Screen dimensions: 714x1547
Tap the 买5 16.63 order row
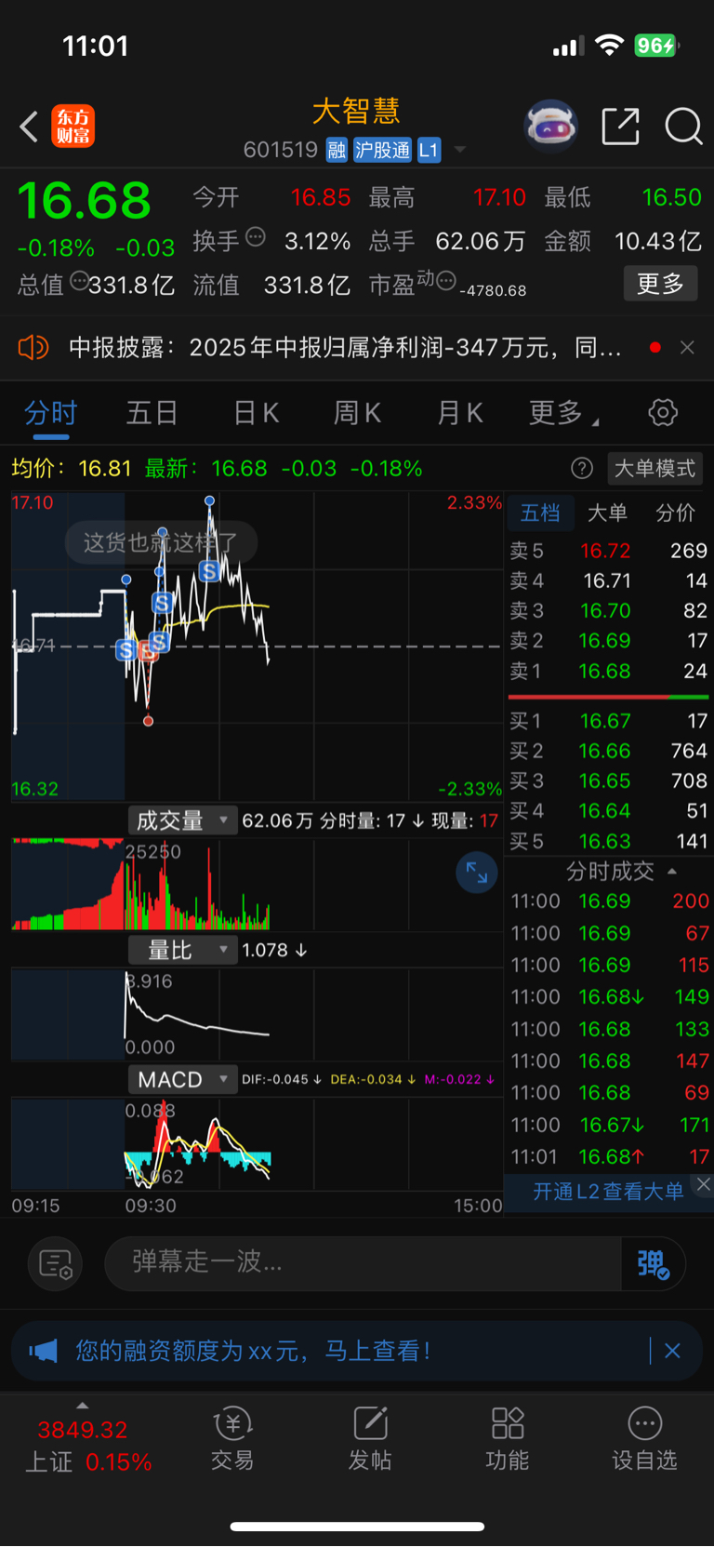point(609,841)
